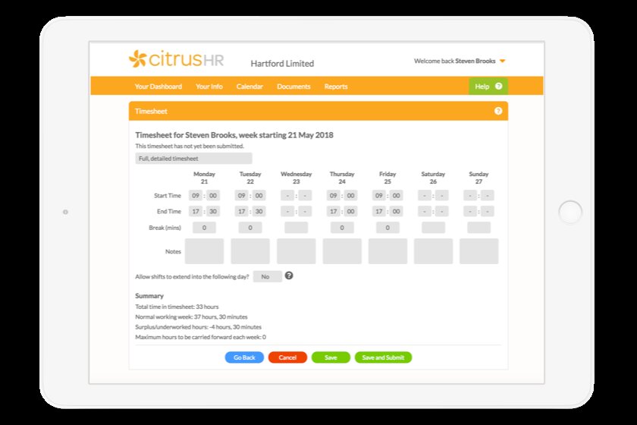Click Save and Submit button

[383, 357]
